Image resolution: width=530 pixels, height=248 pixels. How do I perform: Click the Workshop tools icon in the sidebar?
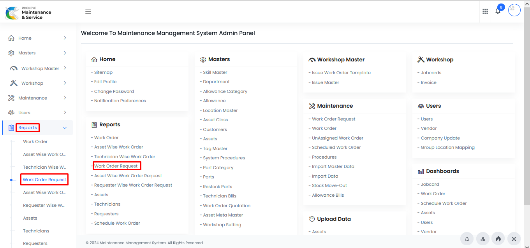pos(14,83)
